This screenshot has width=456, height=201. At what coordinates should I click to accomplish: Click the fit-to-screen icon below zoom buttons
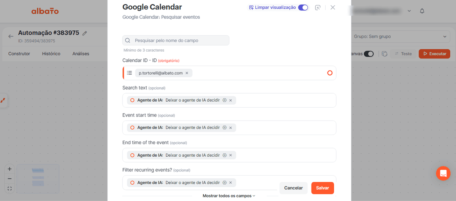9,188
